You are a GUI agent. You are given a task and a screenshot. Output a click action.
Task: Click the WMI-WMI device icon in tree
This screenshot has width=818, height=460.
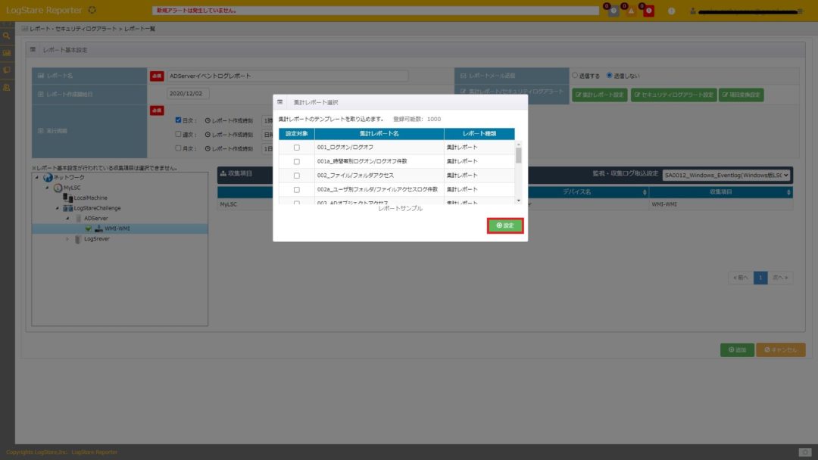point(98,228)
